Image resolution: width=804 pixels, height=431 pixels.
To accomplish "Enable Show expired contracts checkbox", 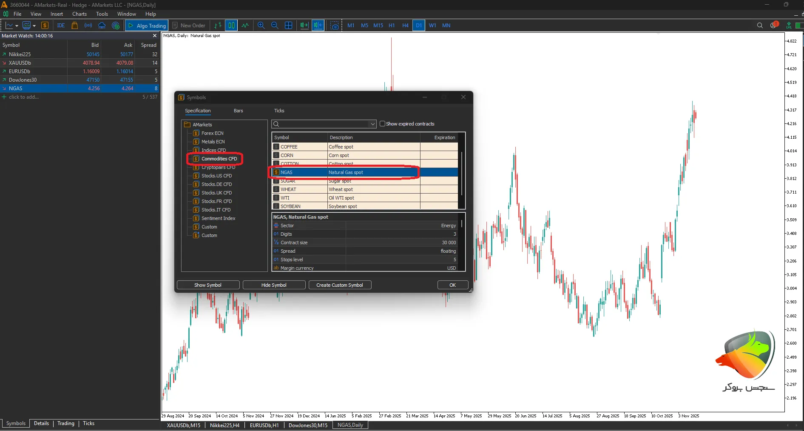I will click(x=382, y=124).
